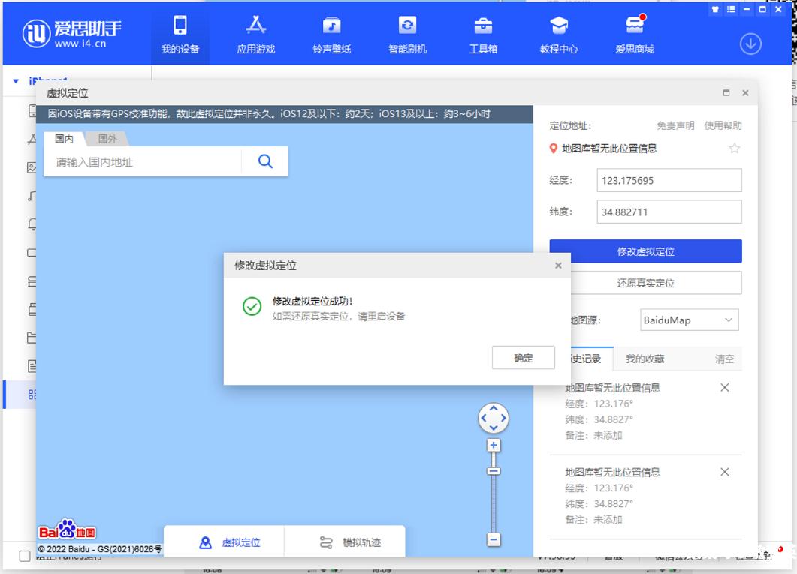The image size is (797, 574).
Task: Click 清空 to clear history
Action: (724, 359)
